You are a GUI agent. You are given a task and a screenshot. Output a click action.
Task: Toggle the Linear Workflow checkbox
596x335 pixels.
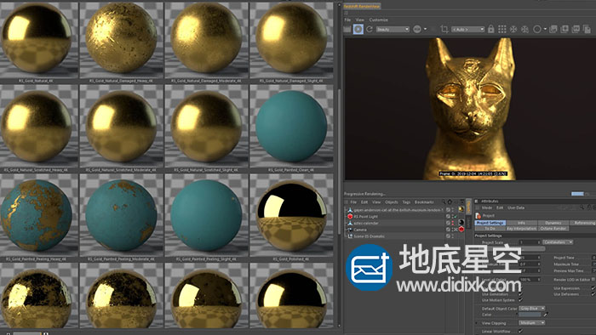pyautogui.click(x=520, y=332)
